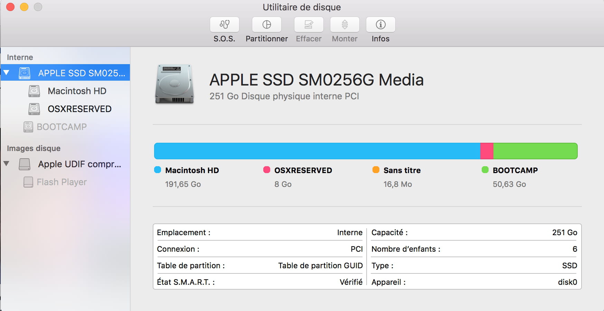
Task: Click the OSXRESERVED legend label
Action: click(303, 170)
